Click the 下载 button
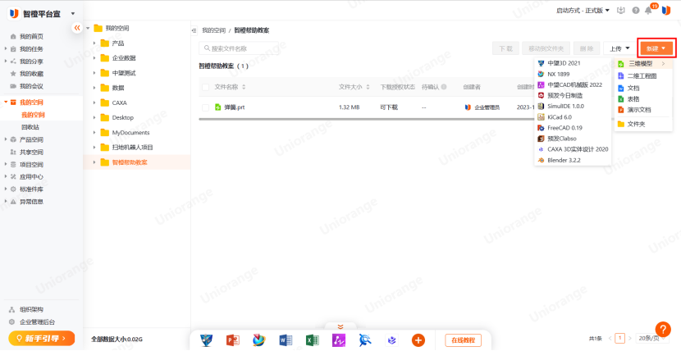Viewport: 681px width, 351px height. coord(505,48)
